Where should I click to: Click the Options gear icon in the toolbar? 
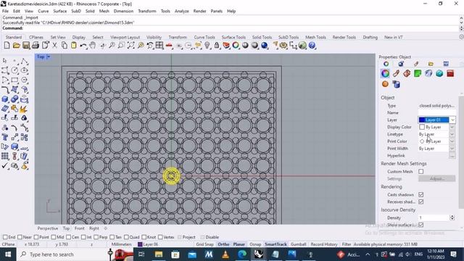click(283, 46)
